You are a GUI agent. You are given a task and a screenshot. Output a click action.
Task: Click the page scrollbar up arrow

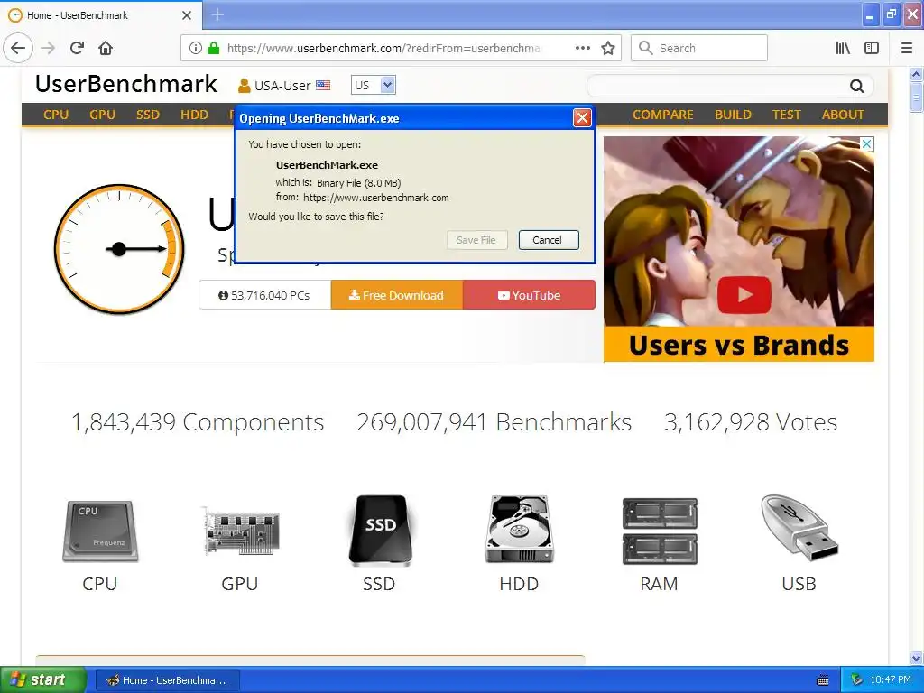click(x=916, y=74)
